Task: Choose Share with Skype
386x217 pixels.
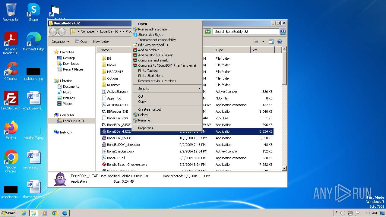Action: pos(167,35)
